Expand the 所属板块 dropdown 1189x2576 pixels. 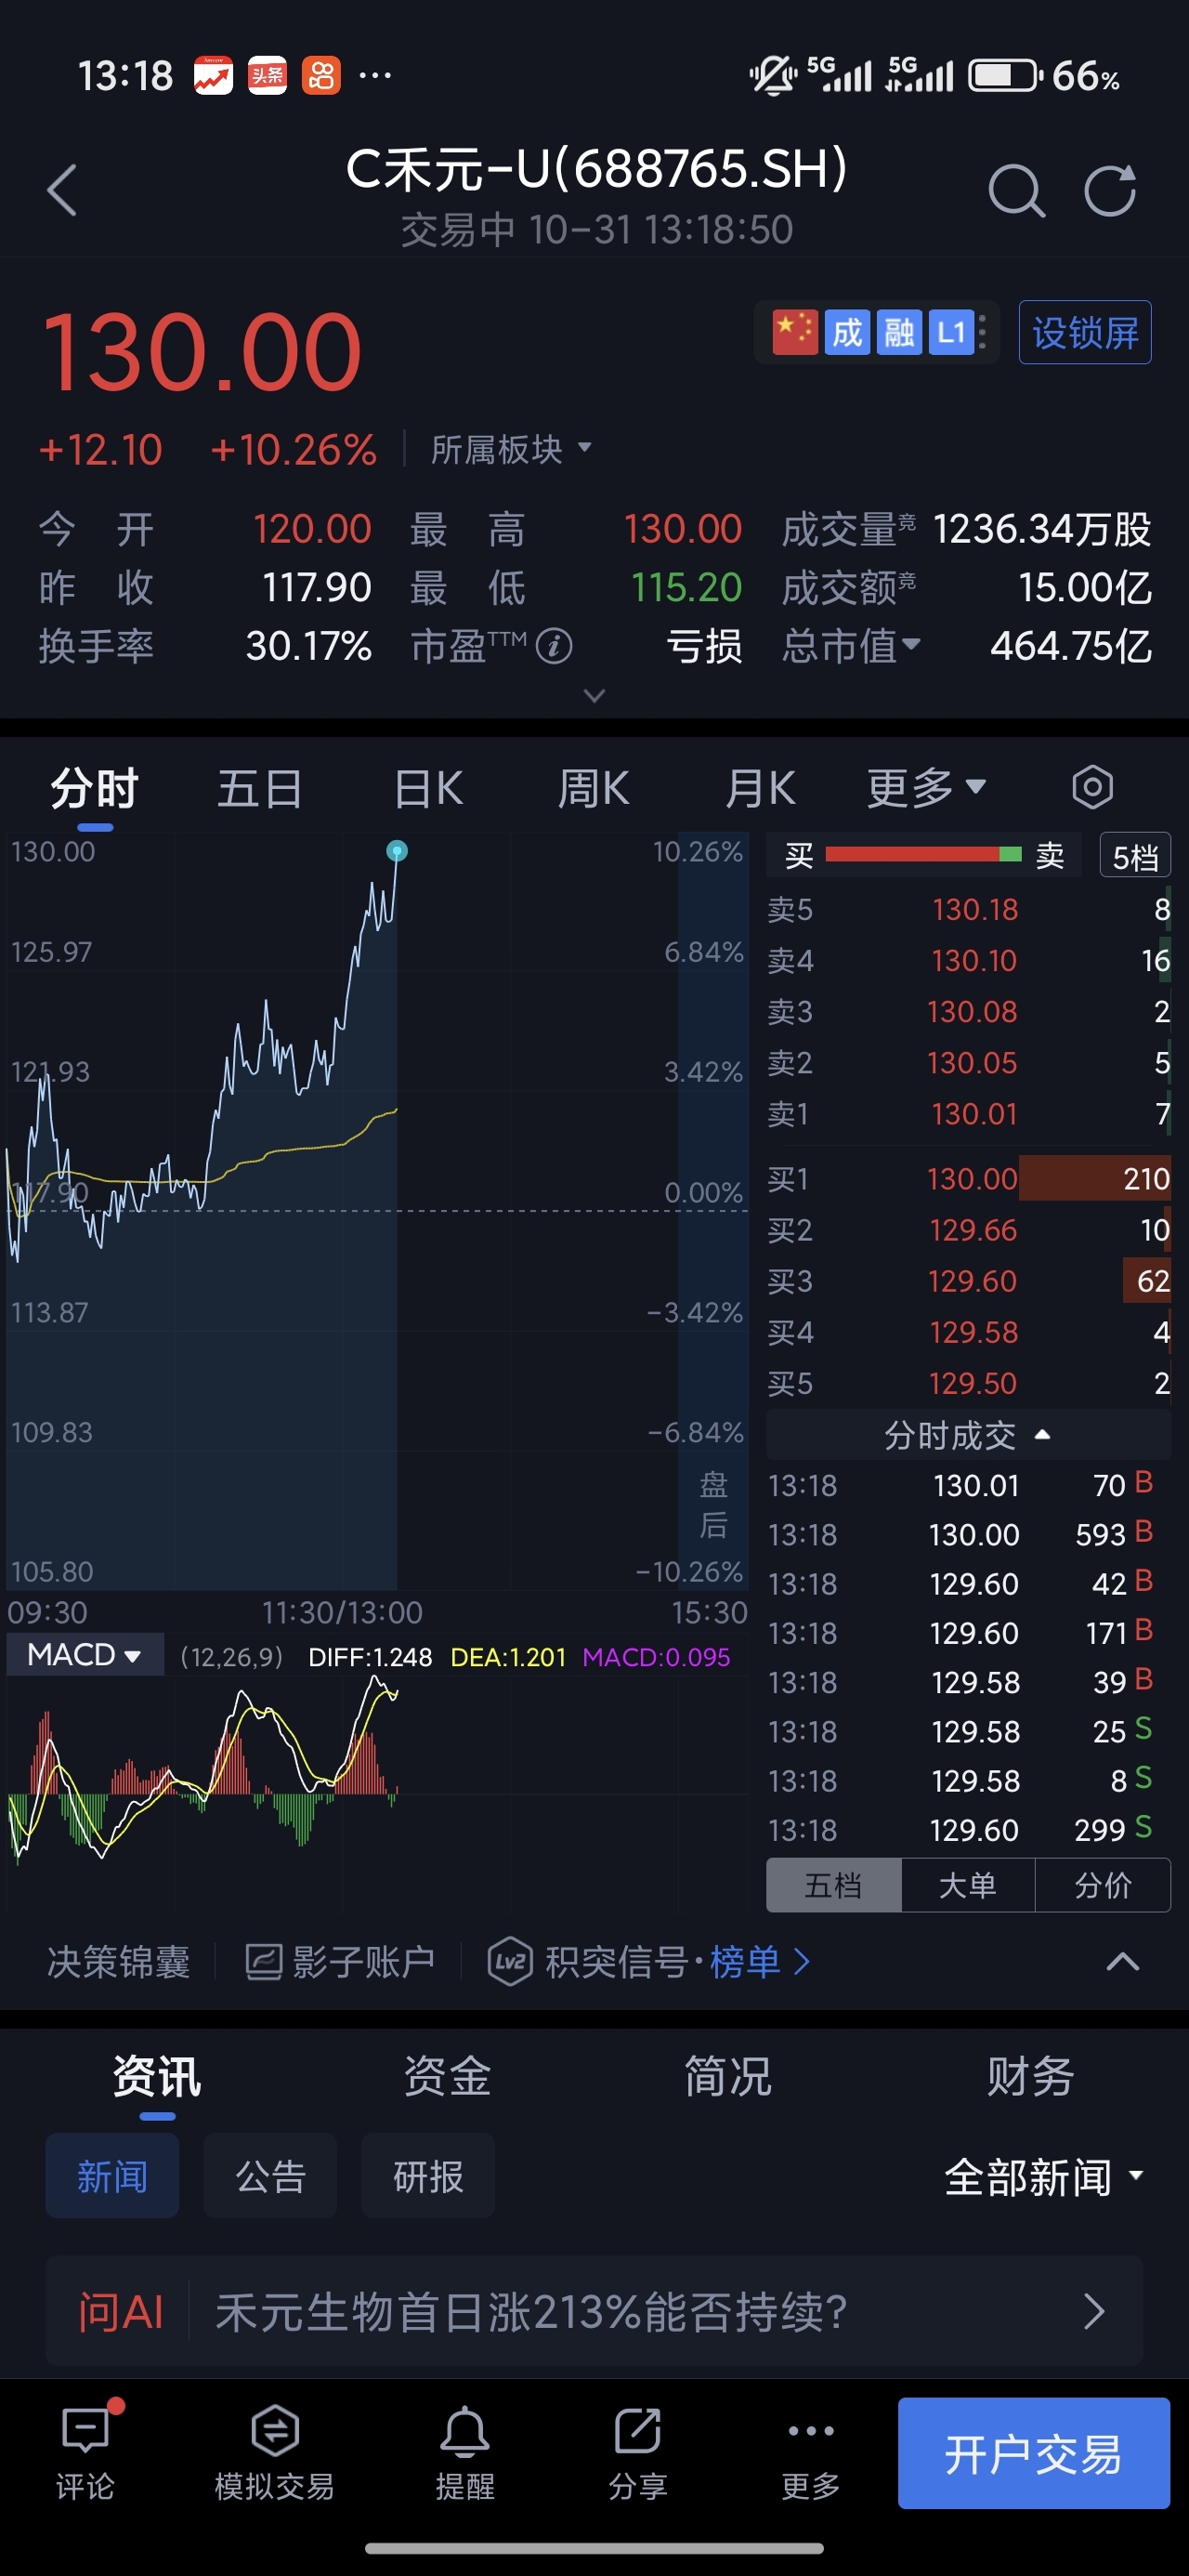[x=511, y=449]
